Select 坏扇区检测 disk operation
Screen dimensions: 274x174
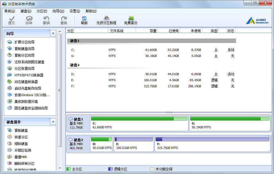pyautogui.click(x=23, y=150)
